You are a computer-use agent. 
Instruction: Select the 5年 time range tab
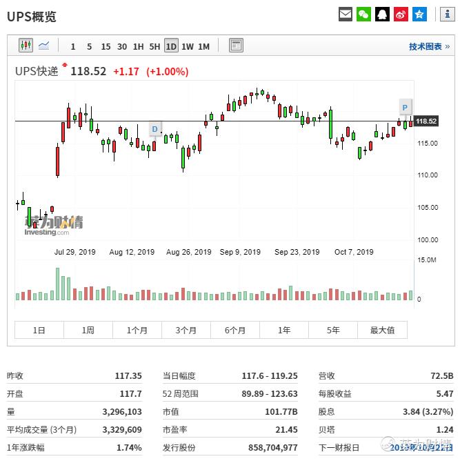click(x=333, y=330)
